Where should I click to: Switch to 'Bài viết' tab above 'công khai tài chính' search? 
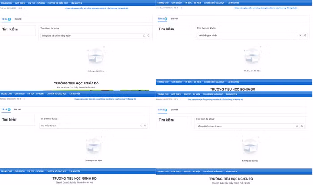(x=18, y=19)
